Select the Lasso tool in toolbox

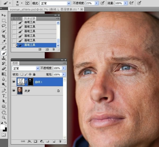click(4, 25)
